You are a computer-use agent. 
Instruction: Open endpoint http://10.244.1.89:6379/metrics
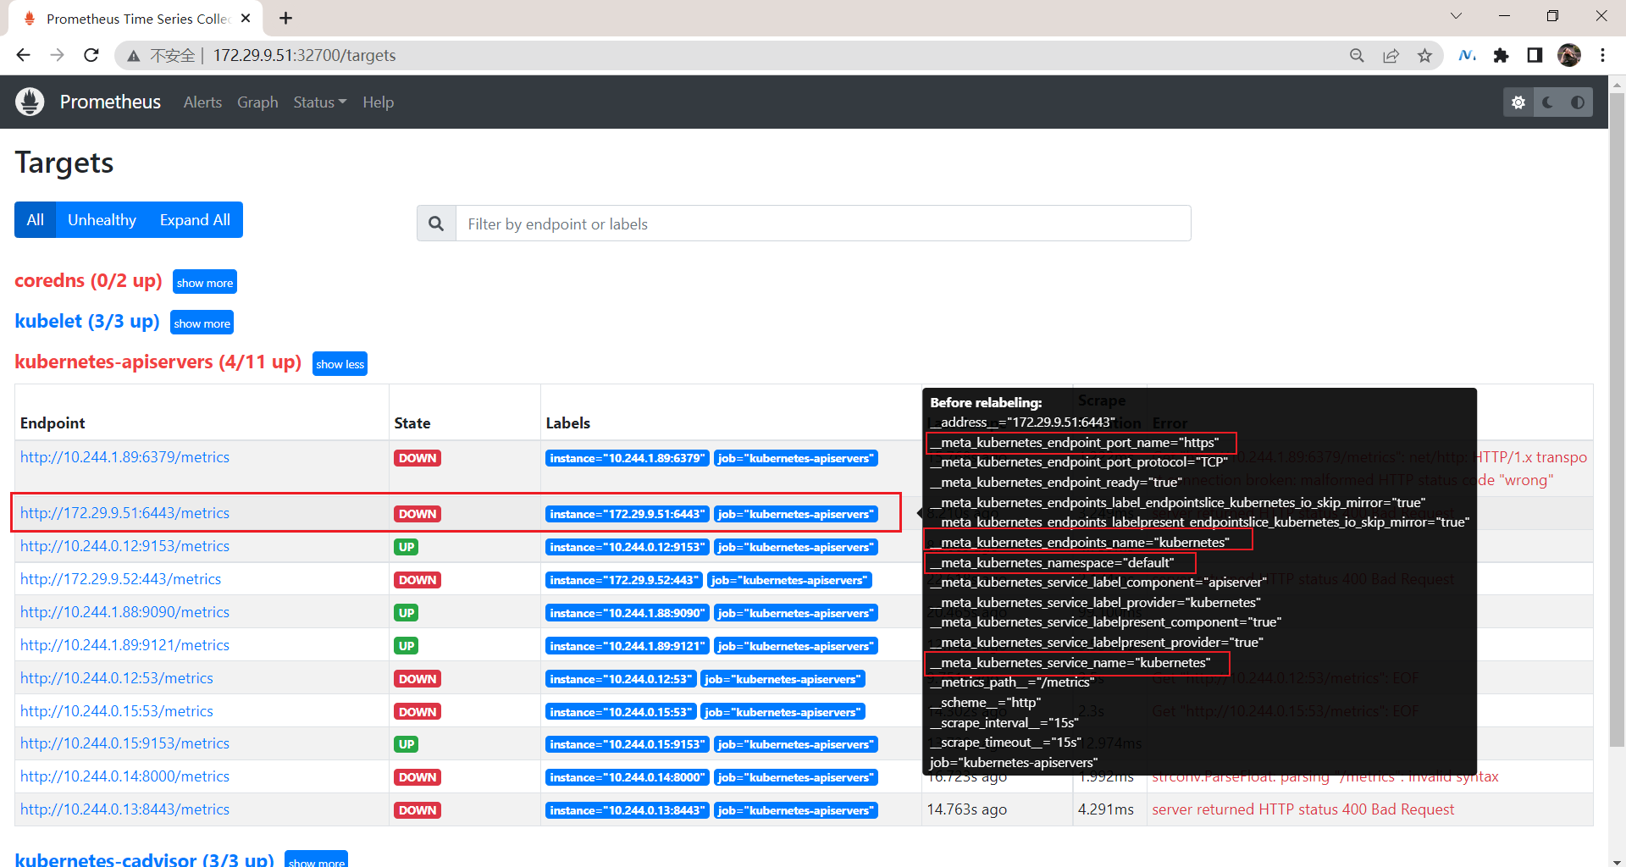pos(124,456)
